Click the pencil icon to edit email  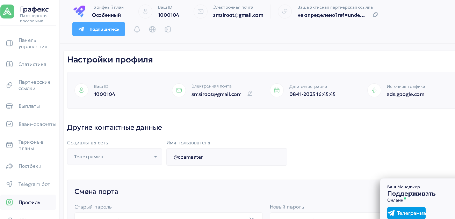click(x=250, y=93)
